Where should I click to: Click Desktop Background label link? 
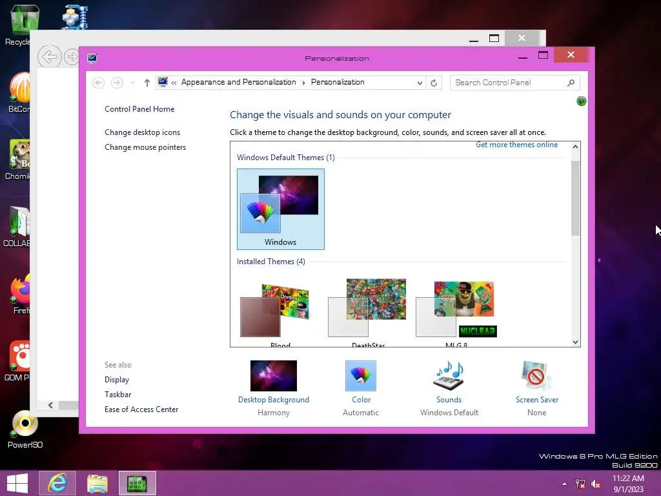coord(274,399)
